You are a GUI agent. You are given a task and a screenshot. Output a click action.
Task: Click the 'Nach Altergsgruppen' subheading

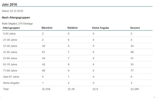tap(16, 18)
